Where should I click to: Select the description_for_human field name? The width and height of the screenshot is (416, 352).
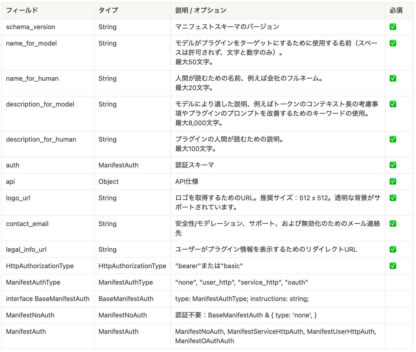[41, 139]
